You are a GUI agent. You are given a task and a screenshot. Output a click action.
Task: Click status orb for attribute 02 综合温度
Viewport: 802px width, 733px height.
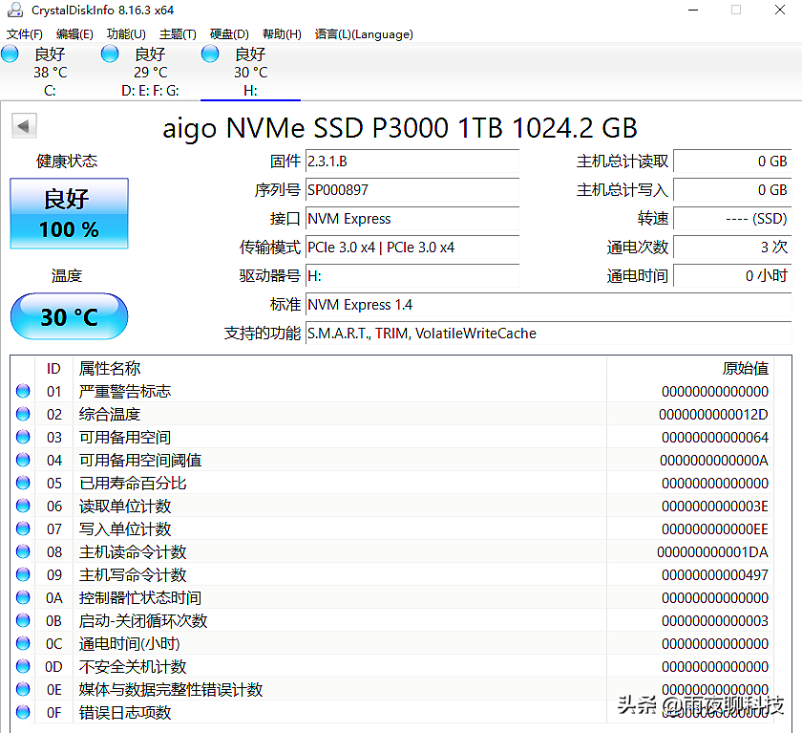click(x=23, y=414)
